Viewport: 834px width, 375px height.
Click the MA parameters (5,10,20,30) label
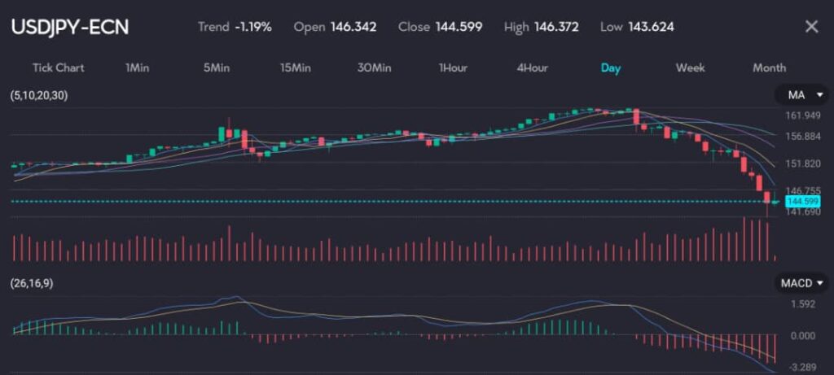pyautogui.click(x=40, y=96)
